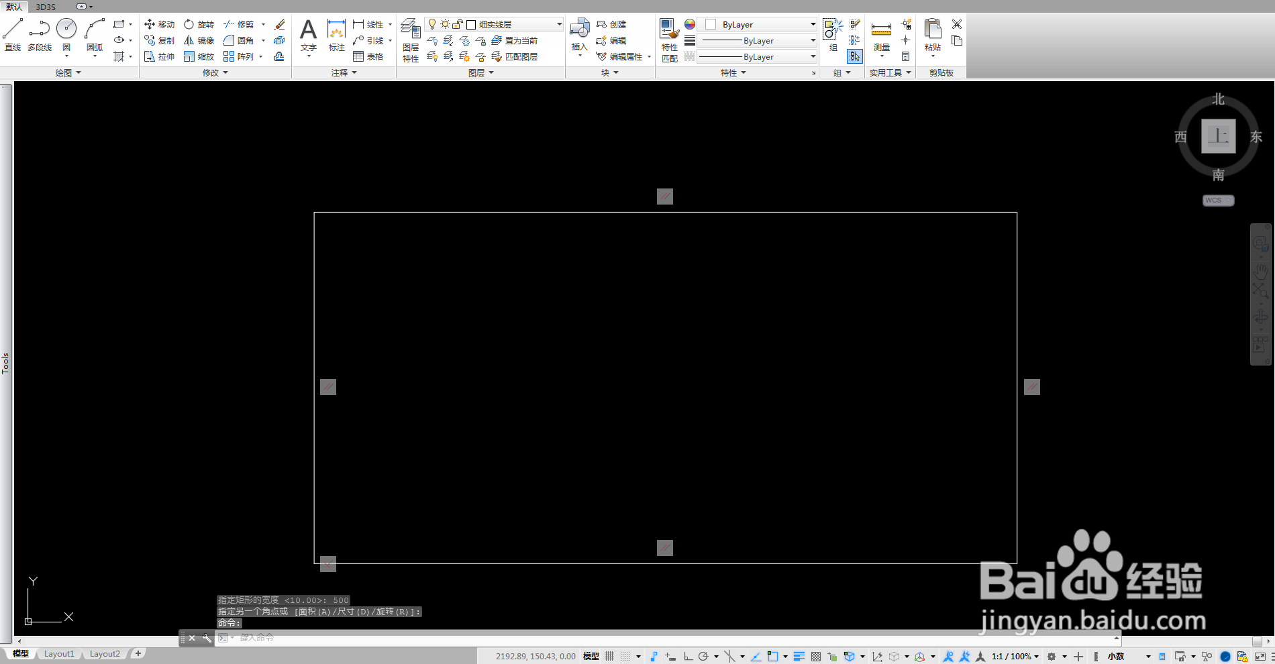
Task: Click the 线性 (Linear dimension) button
Action: click(368, 24)
